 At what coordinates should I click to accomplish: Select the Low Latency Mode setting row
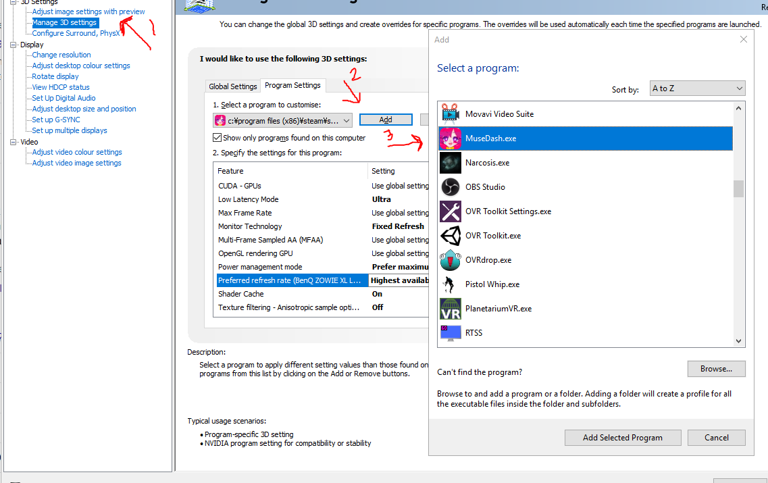(290, 199)
